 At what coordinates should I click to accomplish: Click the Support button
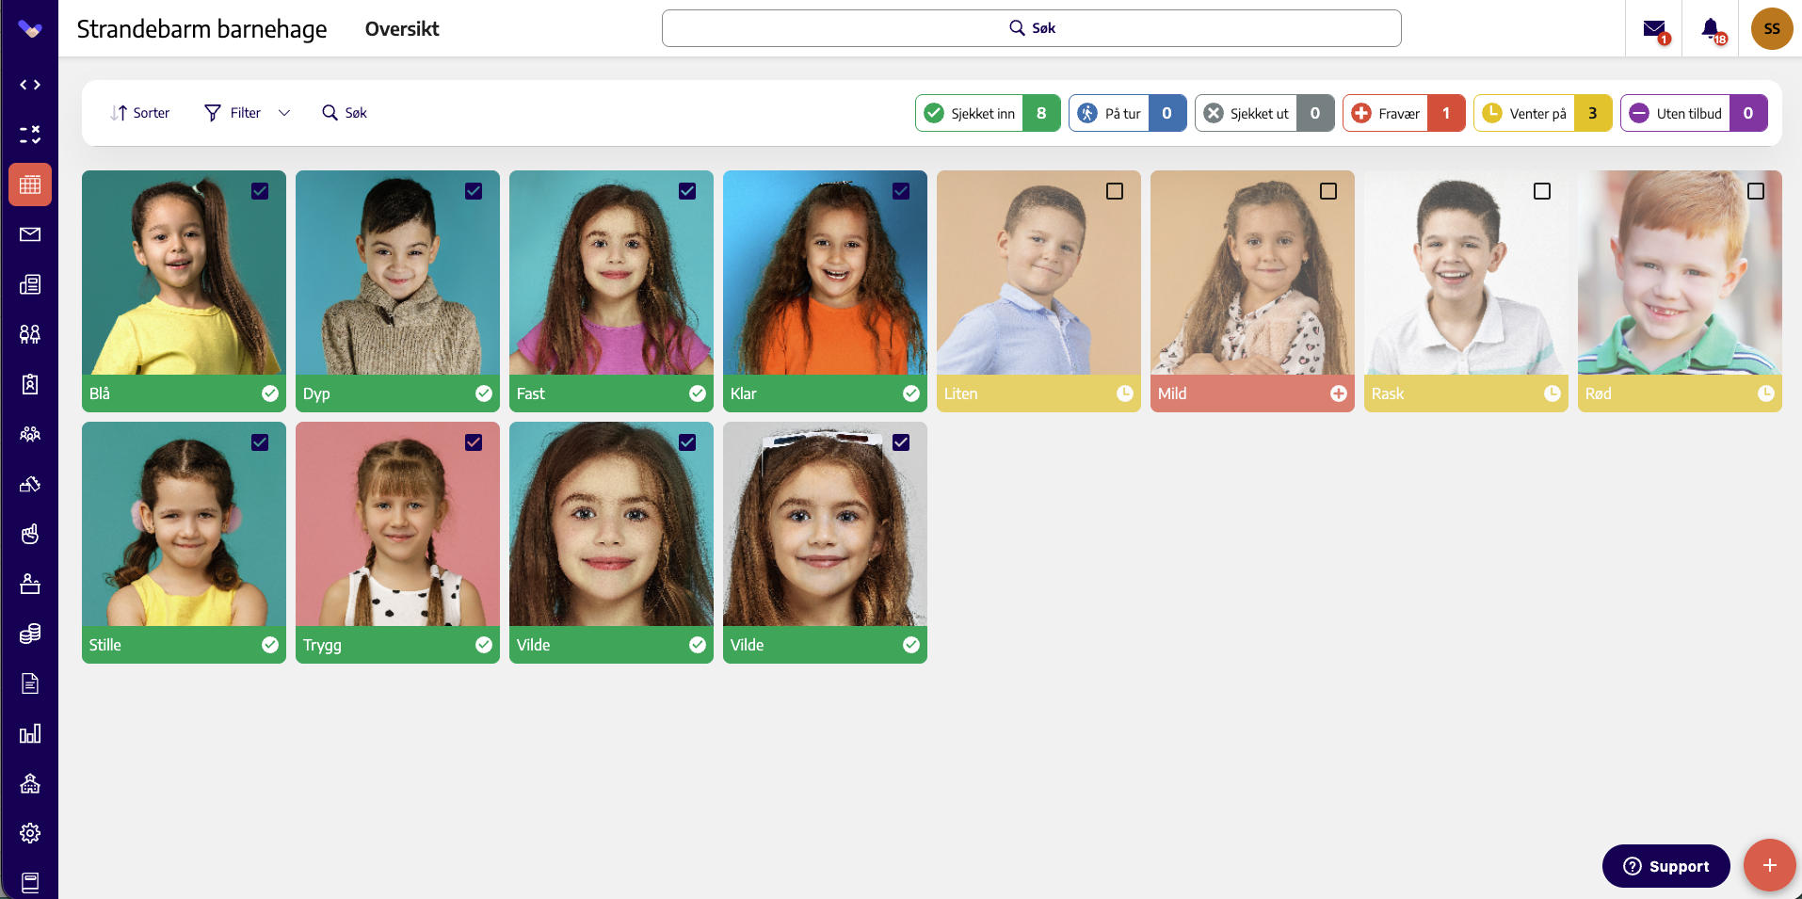click(x=1665, y=866)
